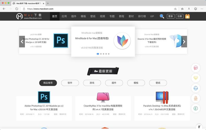Screen dimensions: 206x130
Task: Open the VIP navigation item
Action: (152, 16)
